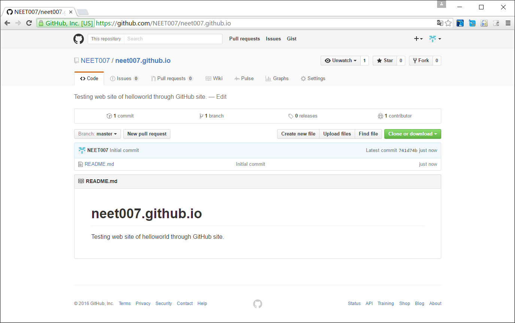Viewport: 515px width, 323px height.
Task: Click Pull requests in top navigation
Action: tap(245, 39)
